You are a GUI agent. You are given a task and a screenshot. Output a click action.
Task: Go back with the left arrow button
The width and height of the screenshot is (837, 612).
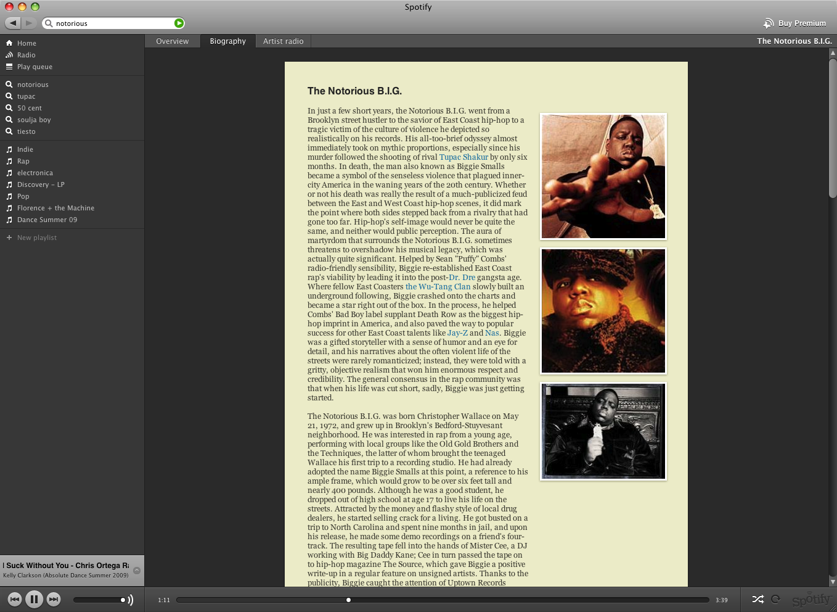click(x=13, y=23)
